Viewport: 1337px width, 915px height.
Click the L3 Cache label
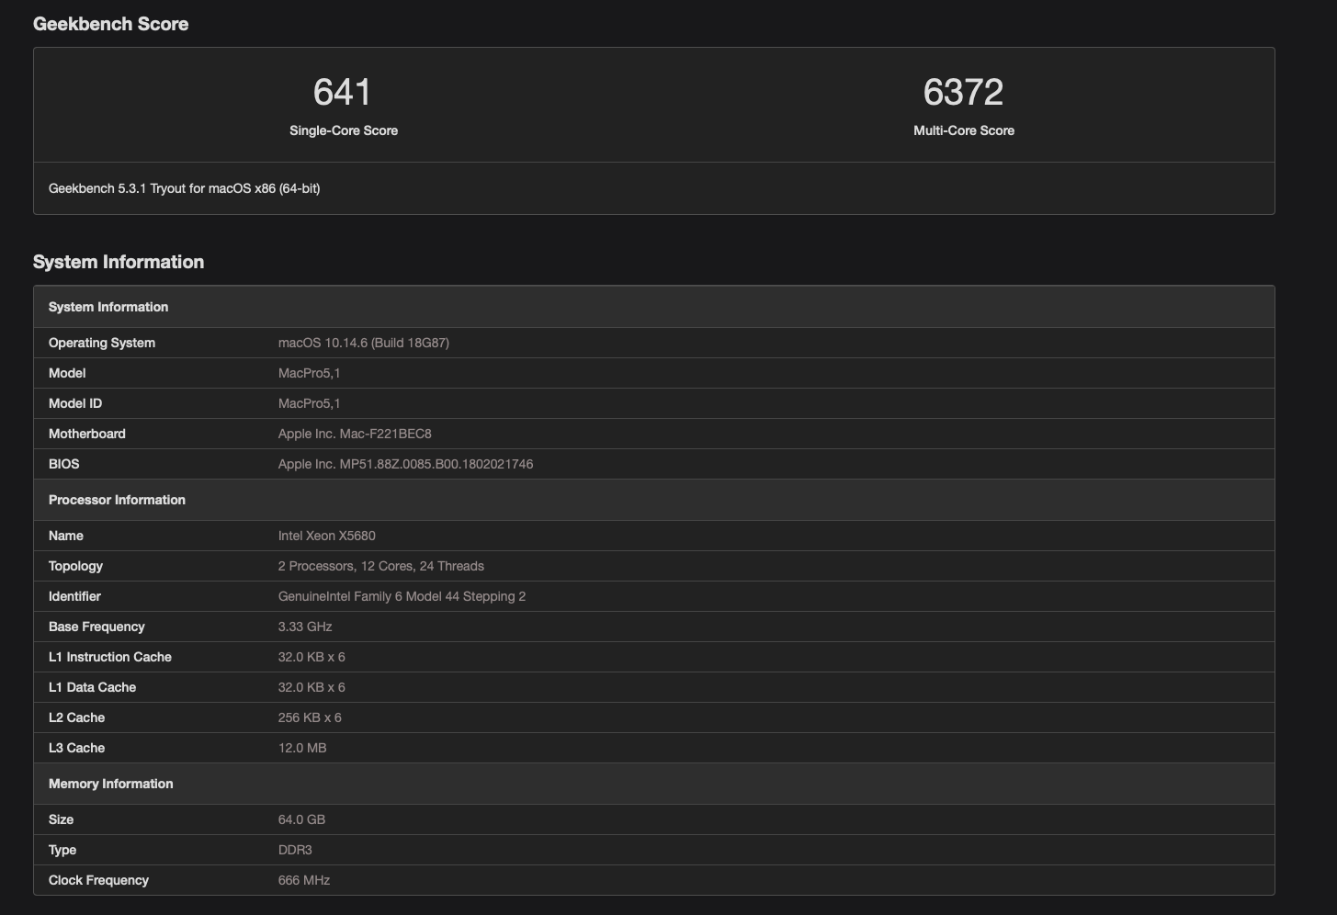pos(76,748)
